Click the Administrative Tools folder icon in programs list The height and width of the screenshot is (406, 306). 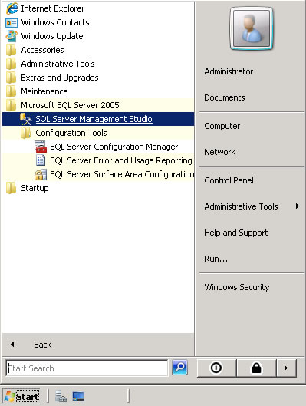(x=12, y=64)
